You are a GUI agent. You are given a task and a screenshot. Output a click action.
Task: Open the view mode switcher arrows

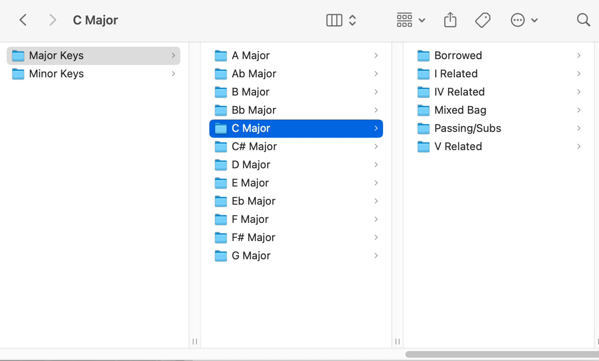[x=352, y=20]
